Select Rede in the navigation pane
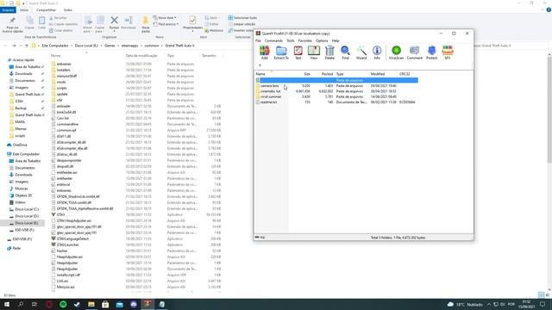The width and height of the screenshot is (552, 310). point(16,248)
